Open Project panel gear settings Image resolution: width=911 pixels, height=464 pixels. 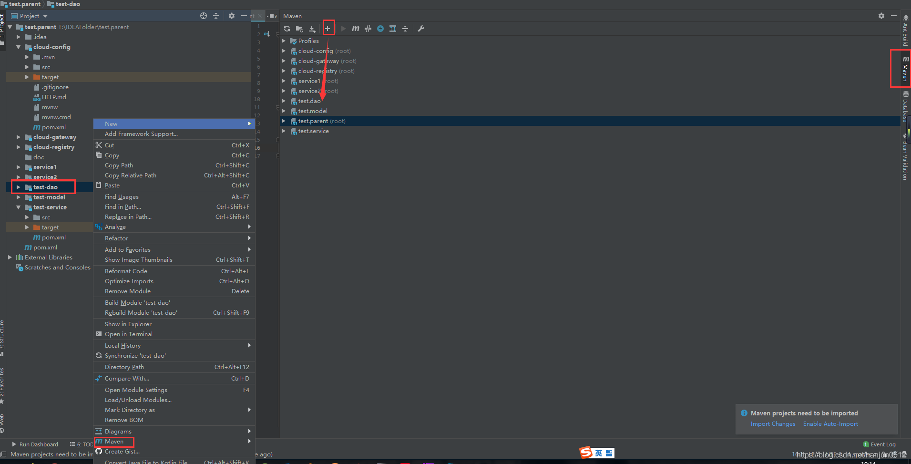[x=232, y=16]
